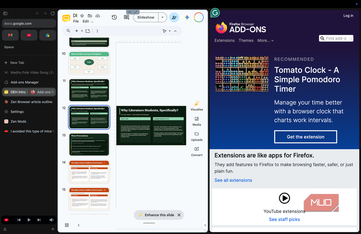Click the new slide with template icon
Viewport: 361px width, 234px height.
[88, 31]
